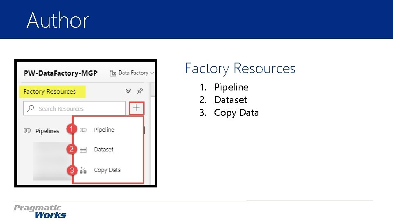Click the Data Factory factory icon
This screenshot has height=221, width=393.
113,73
